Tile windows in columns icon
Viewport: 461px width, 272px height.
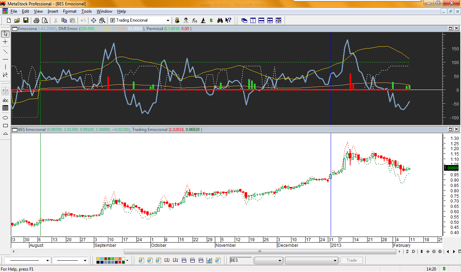pos(253,20)
